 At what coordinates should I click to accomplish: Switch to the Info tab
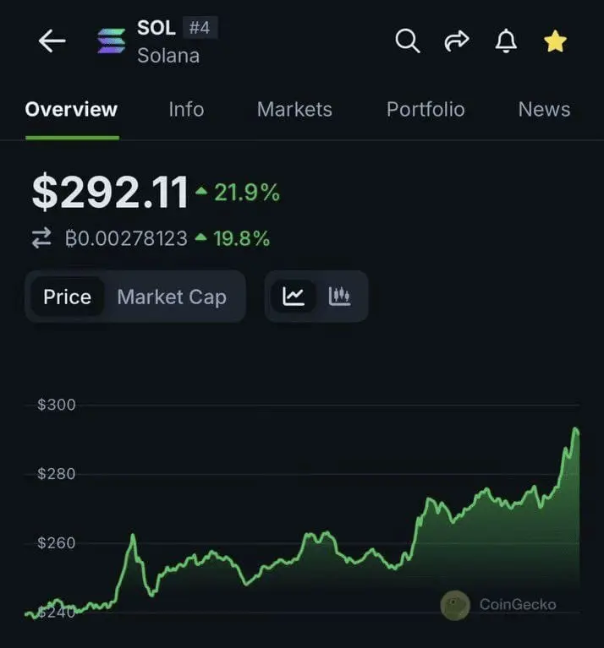[x=186, y=109]
